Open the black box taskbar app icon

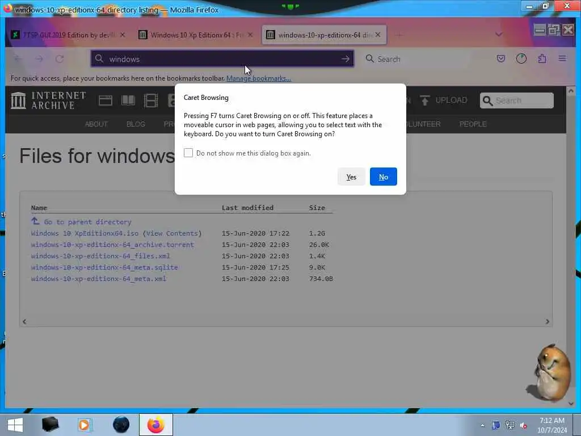click(x=50, y=425)
